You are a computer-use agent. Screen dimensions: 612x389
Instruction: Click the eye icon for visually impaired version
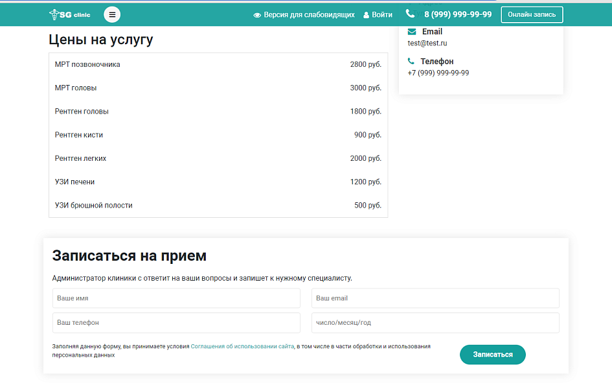tap(258, 14)
